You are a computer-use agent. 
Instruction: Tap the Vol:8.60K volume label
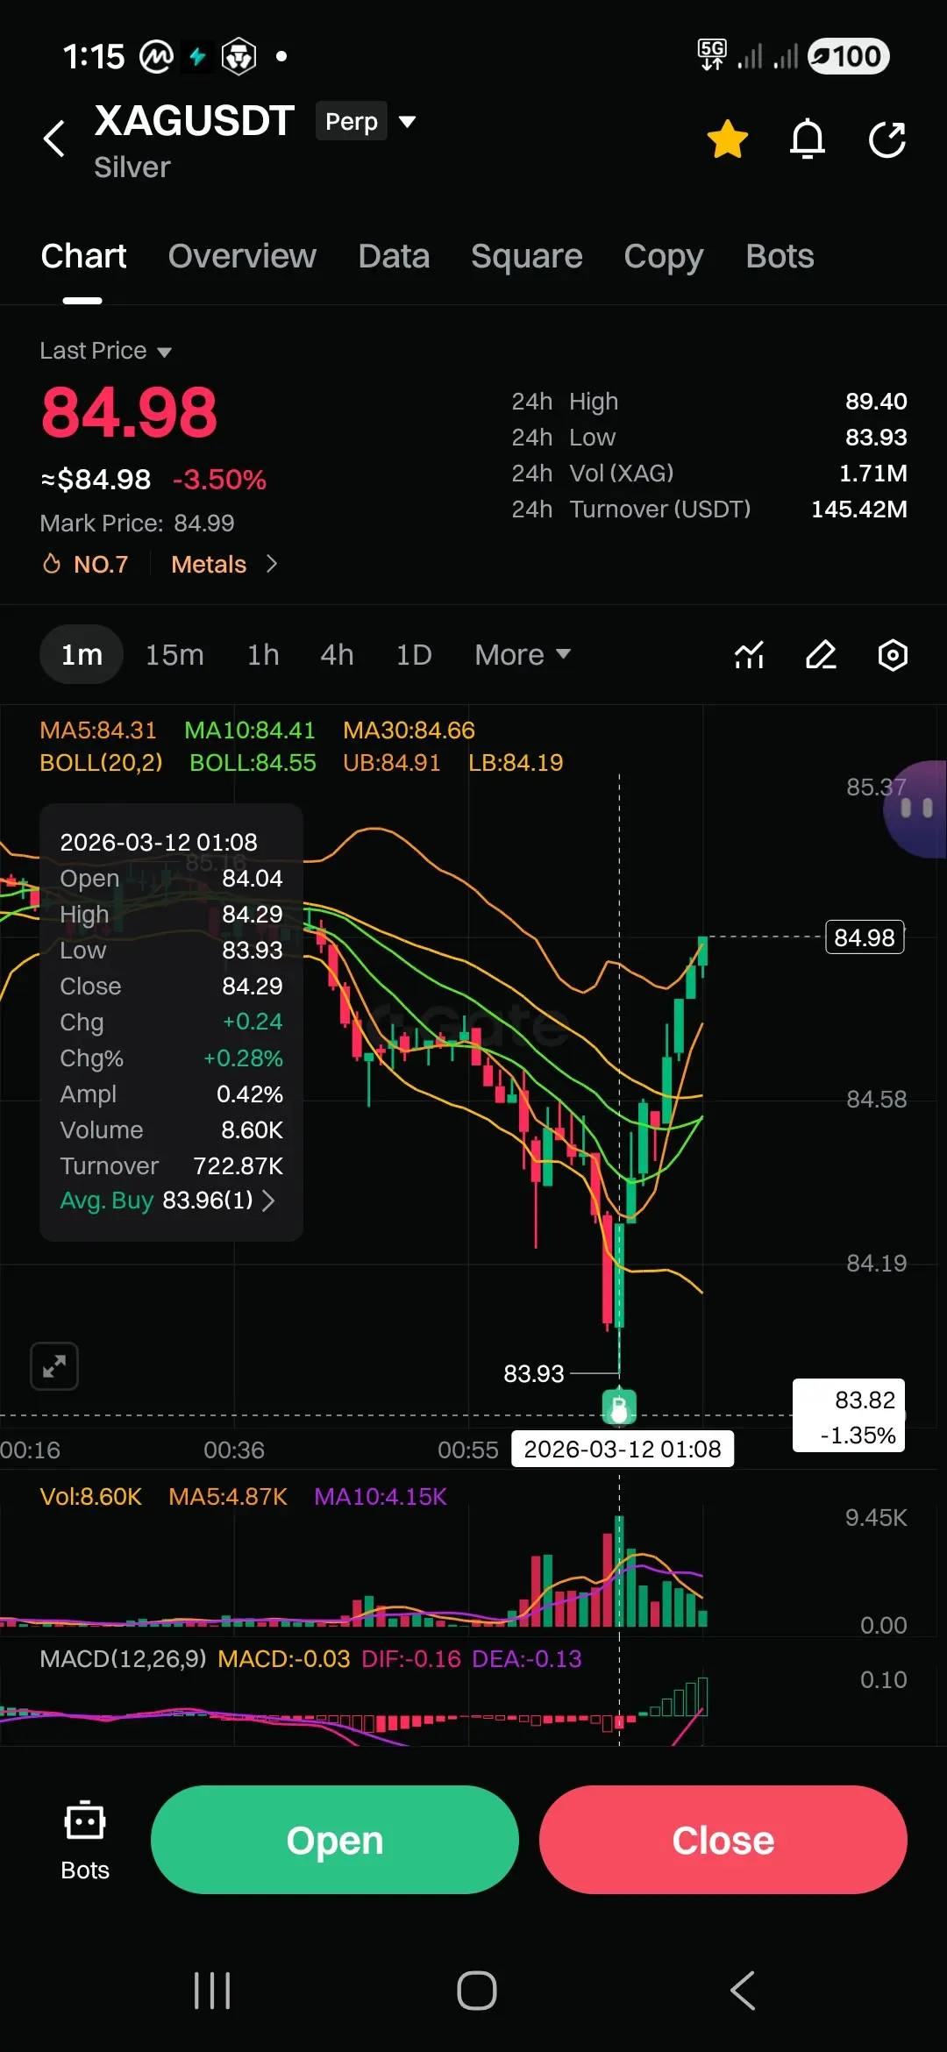click(x=90, y=1496)
